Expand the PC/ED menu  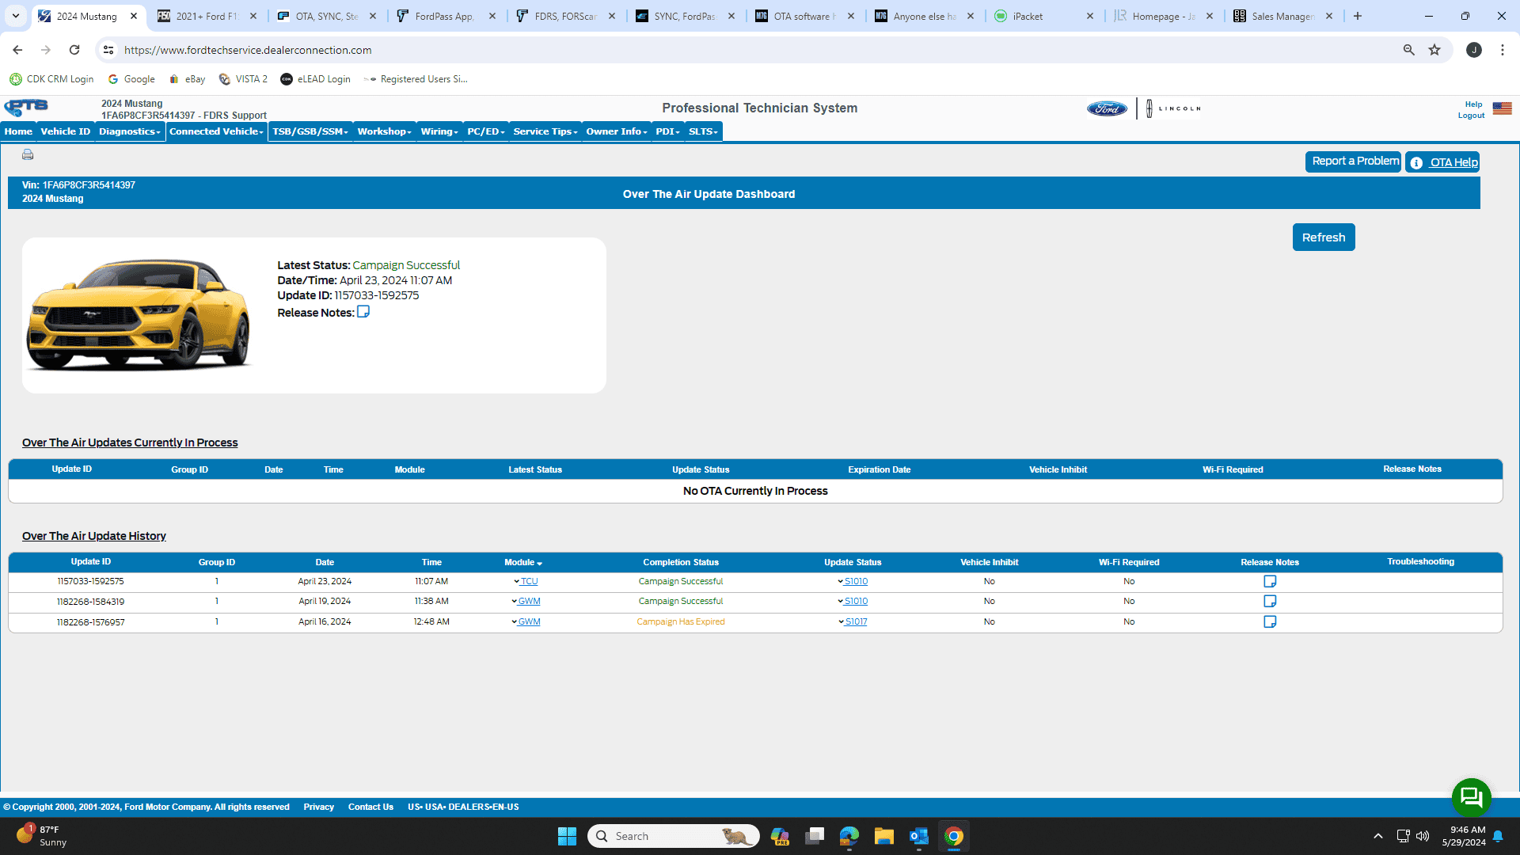coord(486,131)
